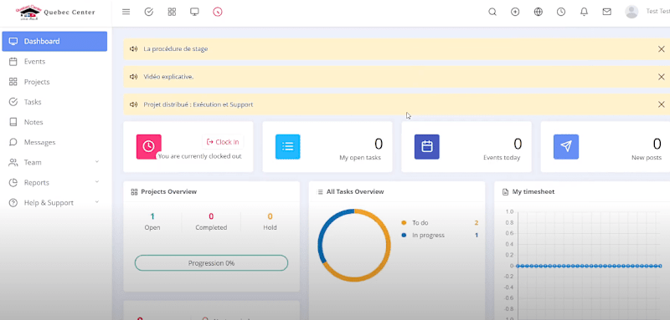Click the To do count 2
This screenshot has width=670, height=320.
pos(476,222)
